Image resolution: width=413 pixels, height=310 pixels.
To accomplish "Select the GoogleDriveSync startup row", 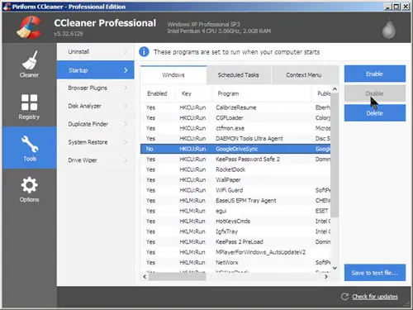I will pyautogui.click(x=235, y=149).
